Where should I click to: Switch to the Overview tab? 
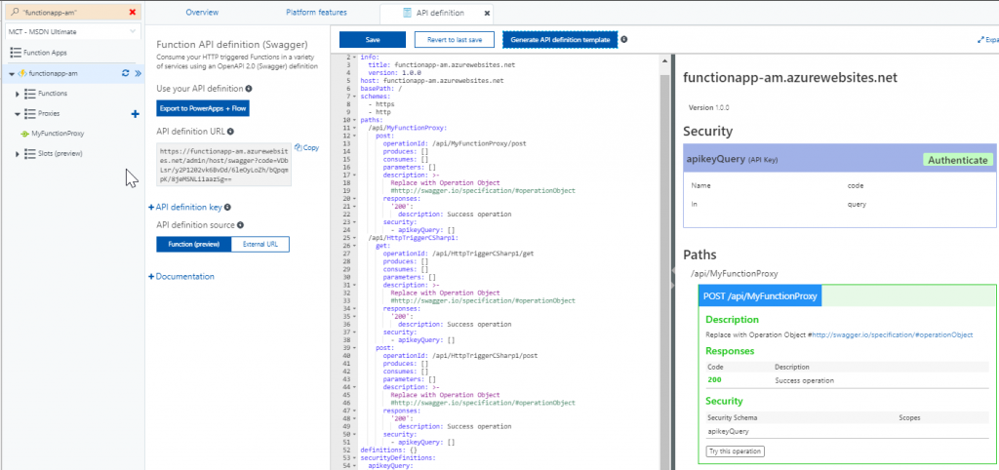[202, 12]
